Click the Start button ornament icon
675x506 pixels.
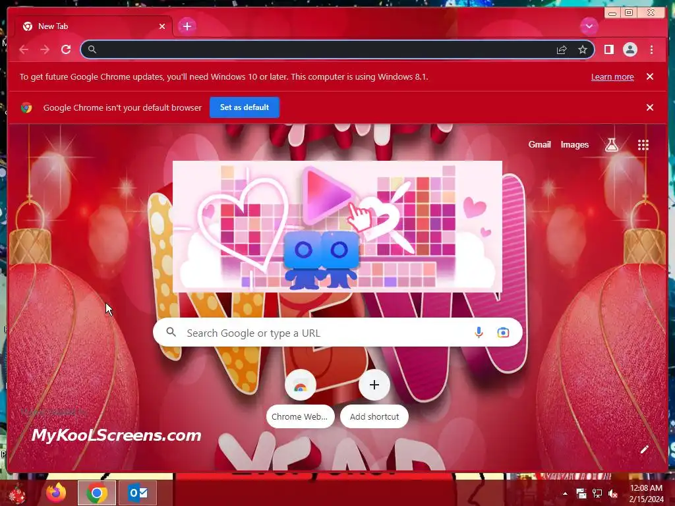pyautogui.click(x=17, y=494)
